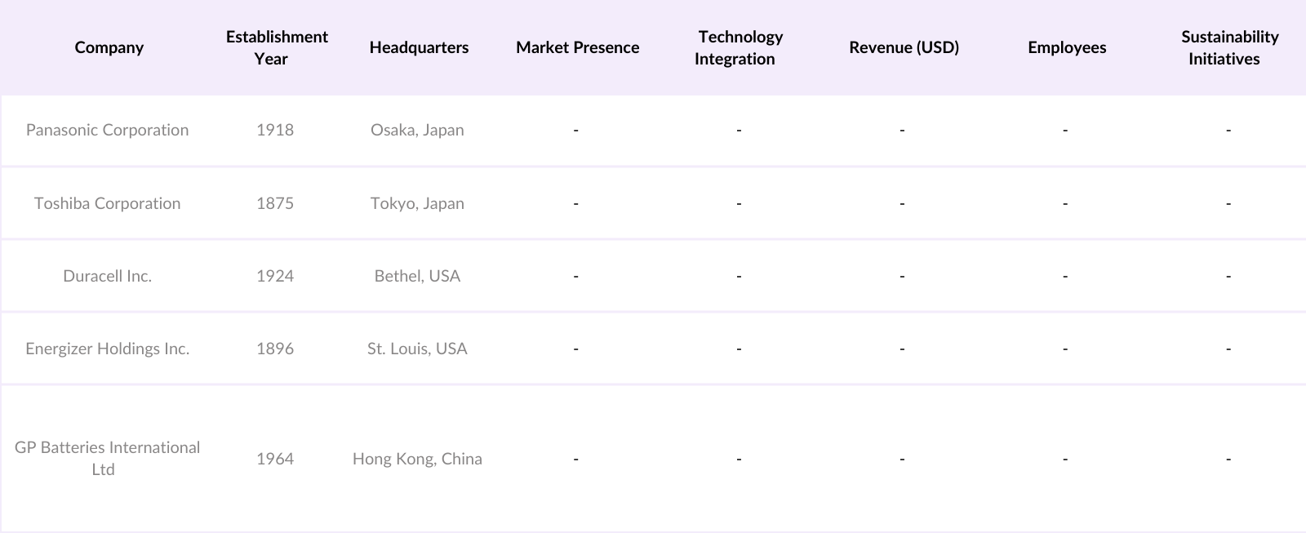
Task: Click GP Batteries' Technology Integration dash cell
Action: pos(739,459)
